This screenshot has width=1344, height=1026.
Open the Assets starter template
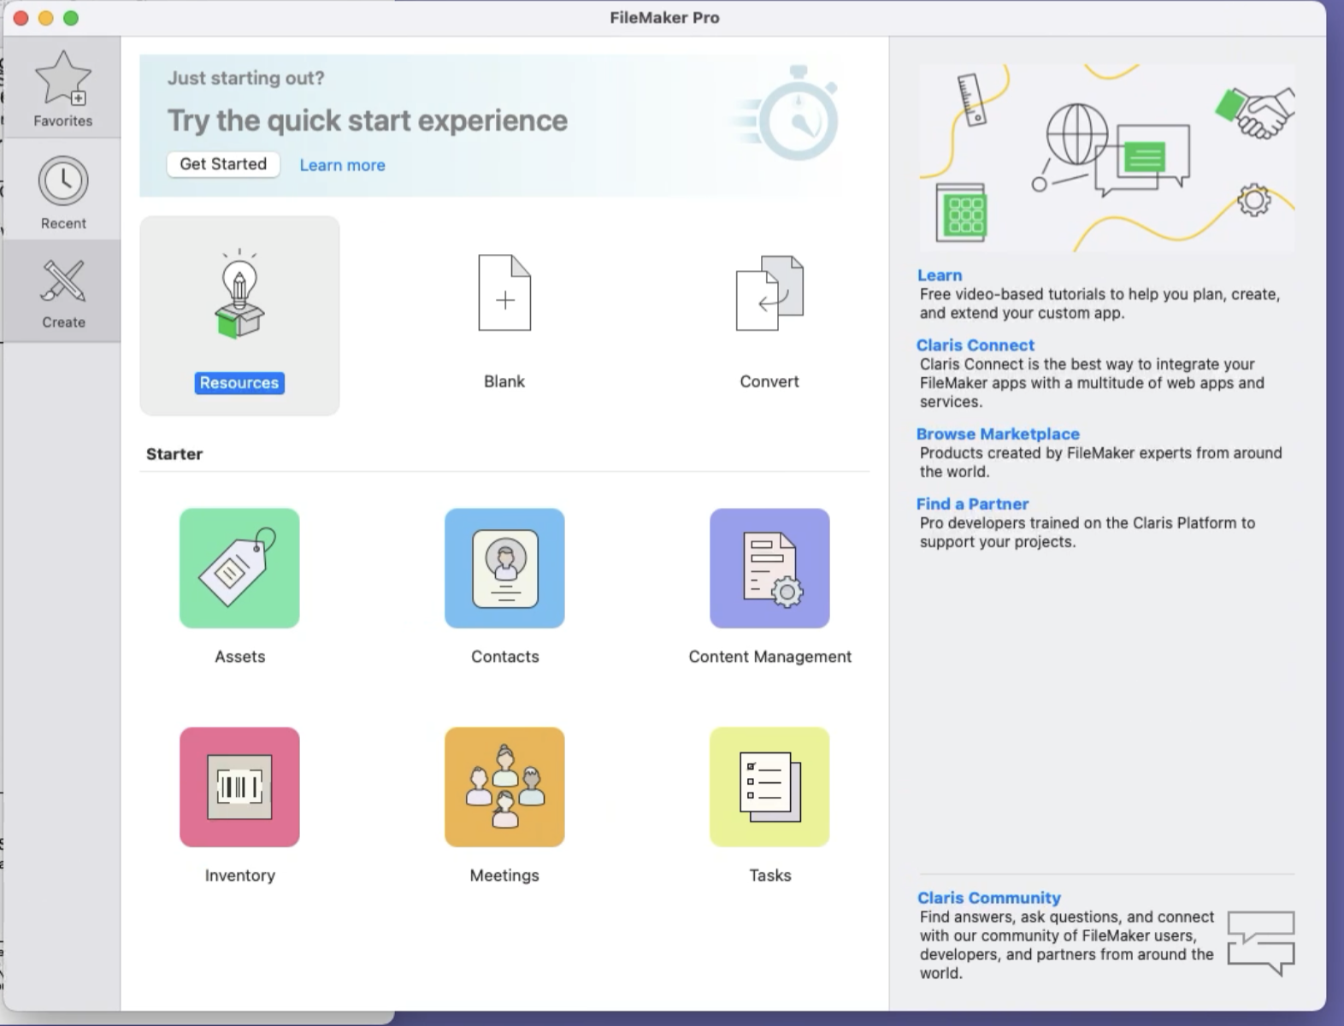[239, 569]
